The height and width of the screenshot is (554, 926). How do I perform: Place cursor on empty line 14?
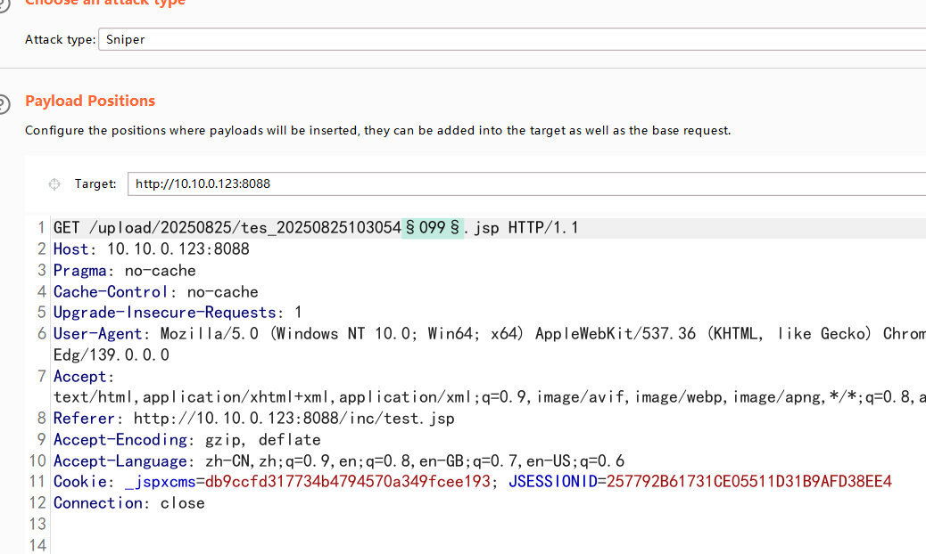pyautogui.click(x=268, y=544)
